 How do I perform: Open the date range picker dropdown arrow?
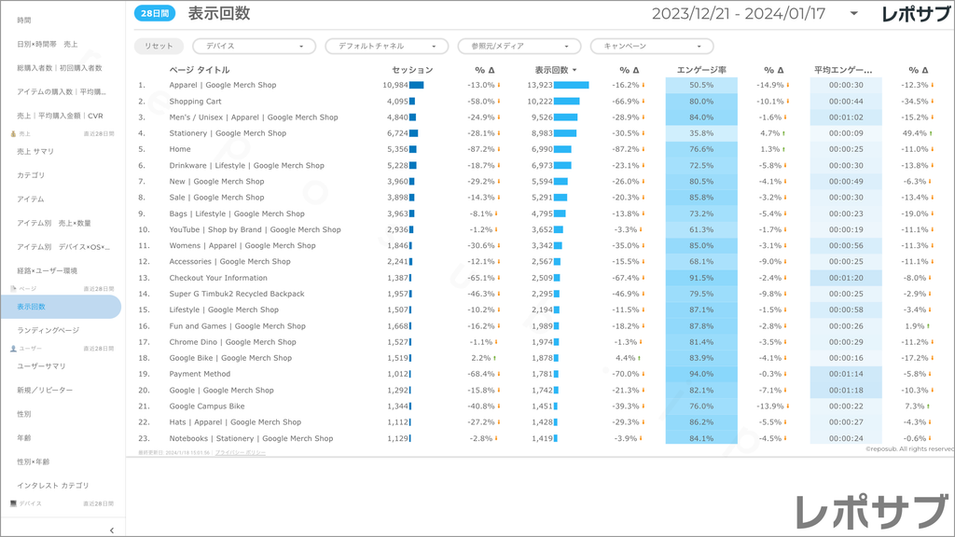click(x=853, y=13)
